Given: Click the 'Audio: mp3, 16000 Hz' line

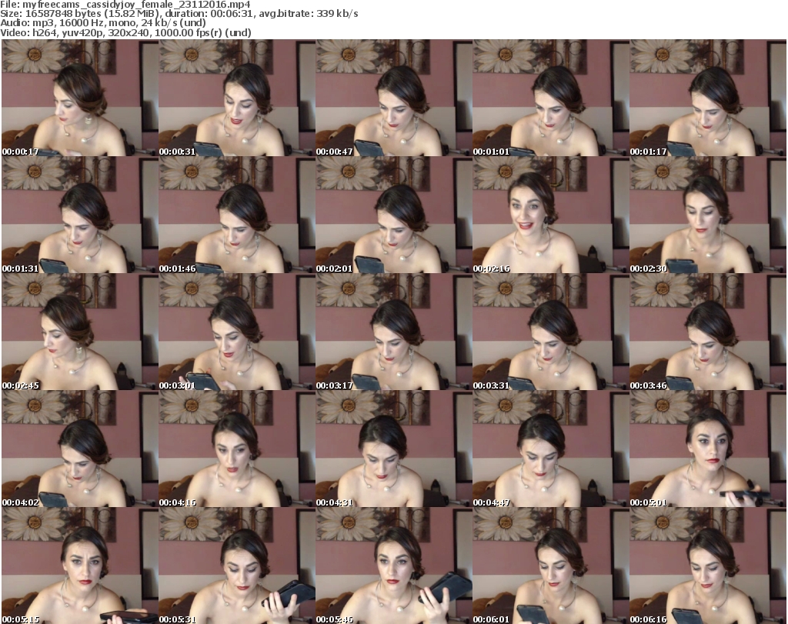Looking at the screenshot, I should (103, 23).
